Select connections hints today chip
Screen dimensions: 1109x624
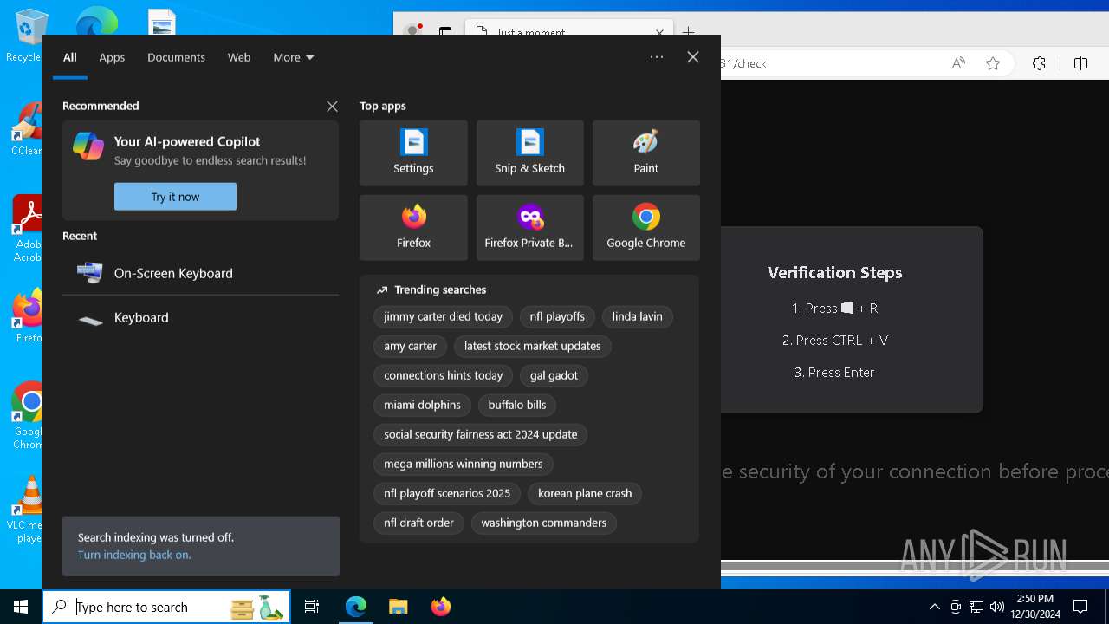443,376
